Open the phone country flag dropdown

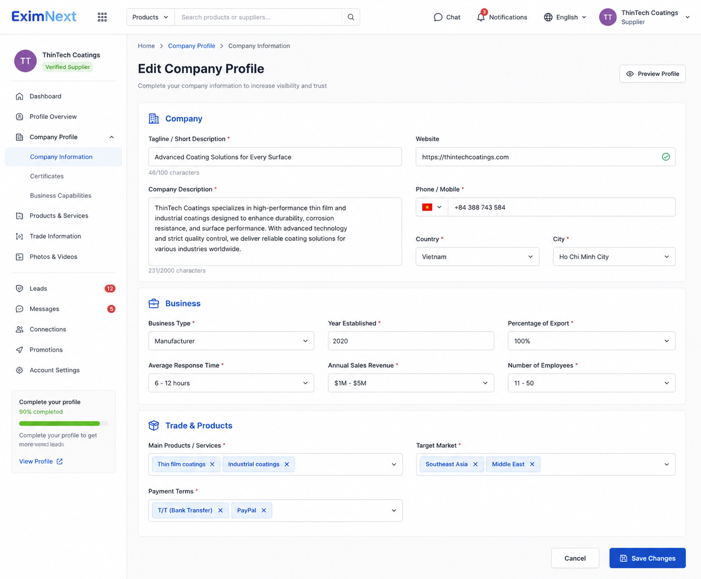pos(432,207)
